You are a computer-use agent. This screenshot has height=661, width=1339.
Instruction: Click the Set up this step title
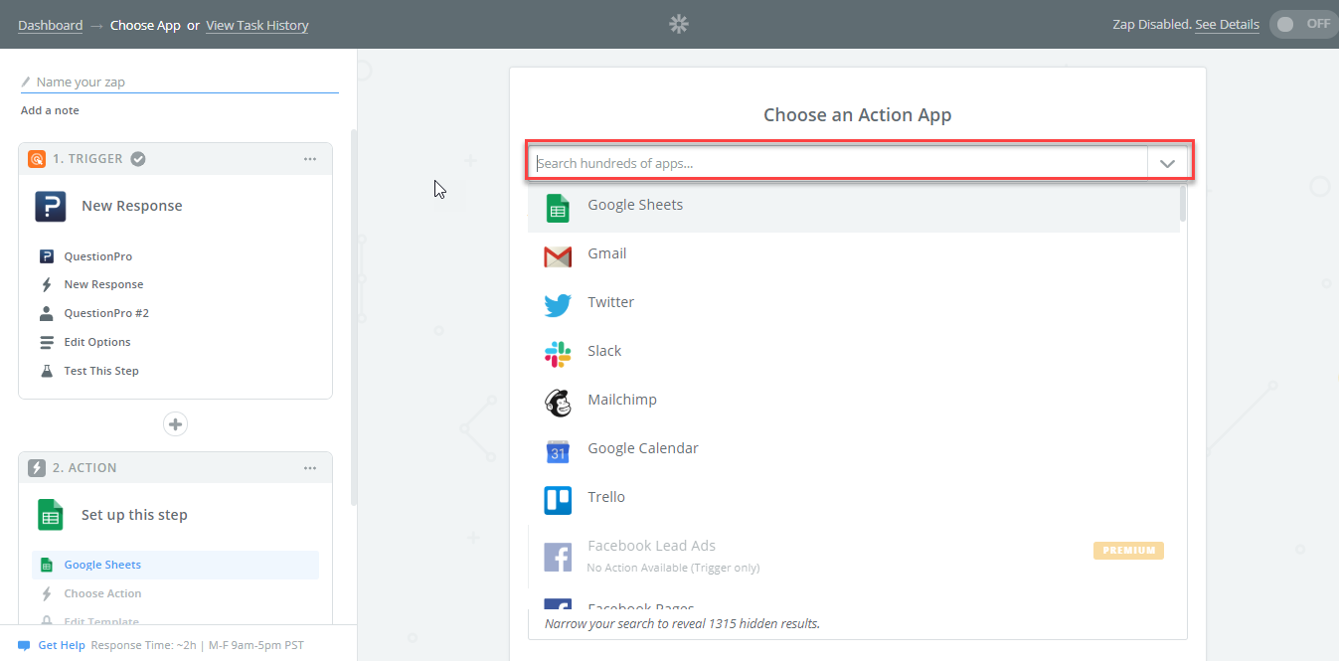click(134, 515)
